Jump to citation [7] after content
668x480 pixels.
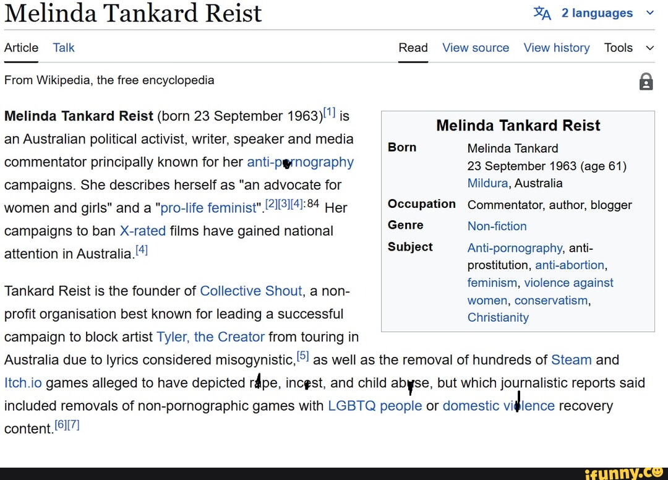73,425
